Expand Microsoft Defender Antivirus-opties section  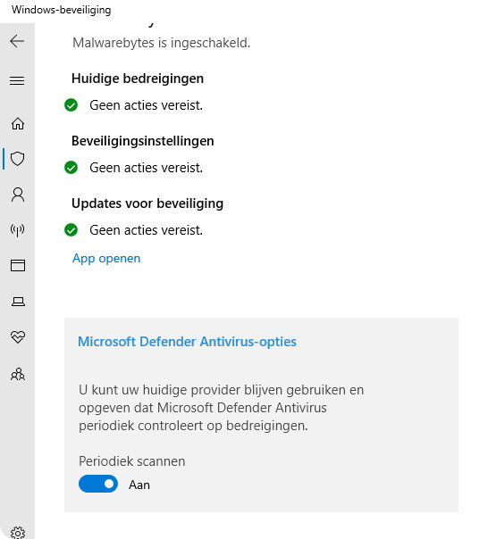187,342
